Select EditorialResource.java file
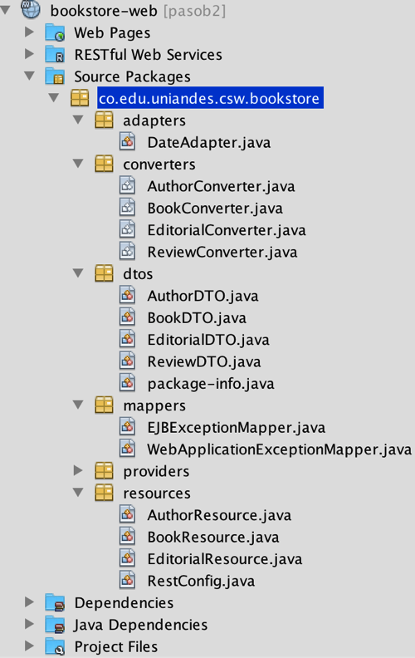Viewport: 415px width, 658px height. pyautogui.click(x=224, y=559)
